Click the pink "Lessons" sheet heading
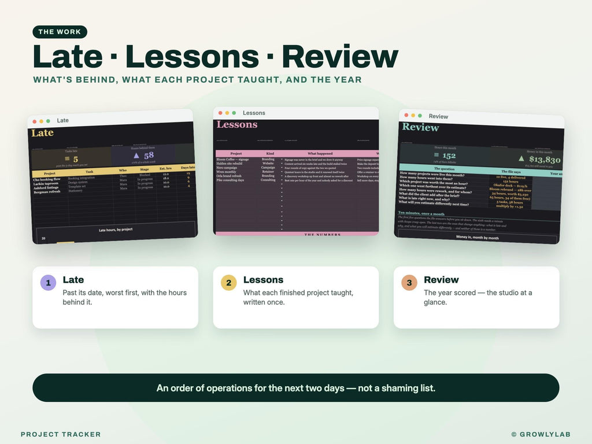The image size is (592, 444). point(237,125)
